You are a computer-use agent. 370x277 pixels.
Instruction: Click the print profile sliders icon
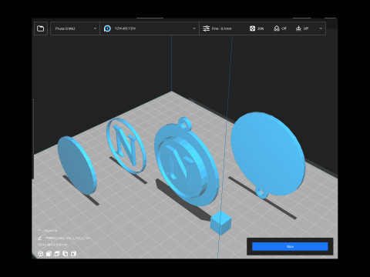pyautogui.click(x=206, y=28)
